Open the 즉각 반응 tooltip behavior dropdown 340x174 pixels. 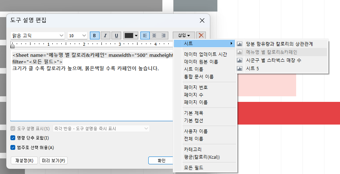[101, 128]
